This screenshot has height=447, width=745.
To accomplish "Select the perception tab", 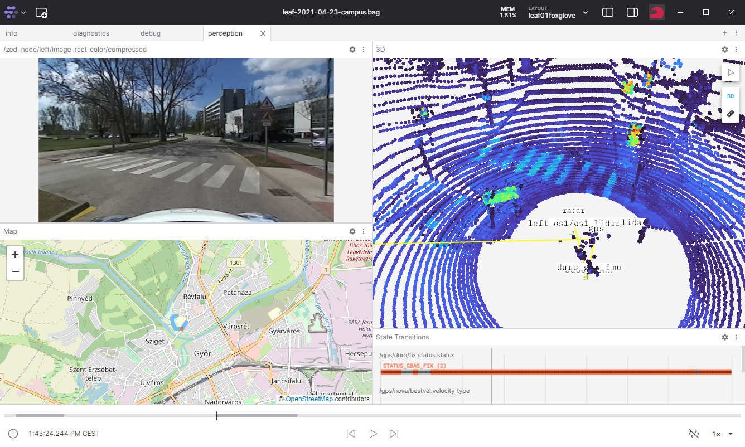I will pyautogui.click(x=225, y=33).
